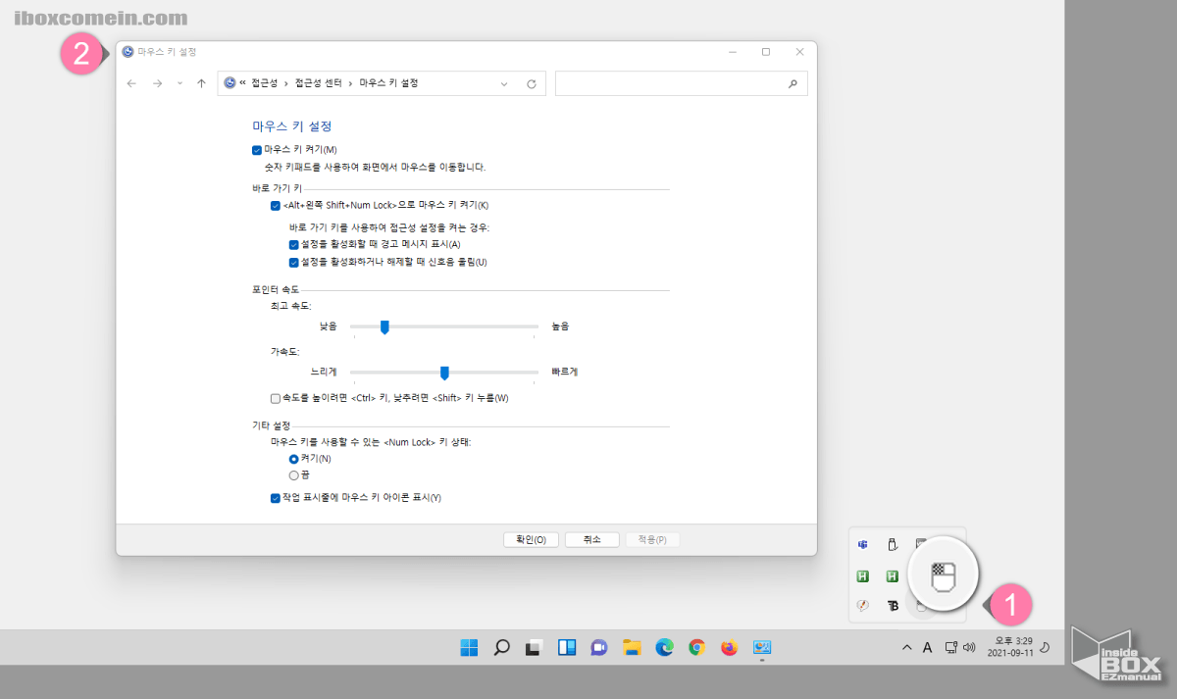Expand hidden icons with the taskbar chevron

pyautogui.click(x=906, y=647)
